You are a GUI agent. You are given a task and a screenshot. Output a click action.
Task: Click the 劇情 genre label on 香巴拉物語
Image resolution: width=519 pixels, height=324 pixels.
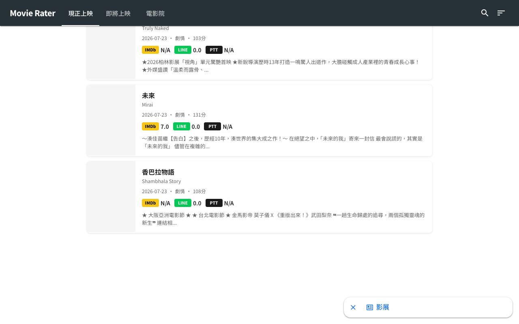pyautogui.click(x=180, y=191)
